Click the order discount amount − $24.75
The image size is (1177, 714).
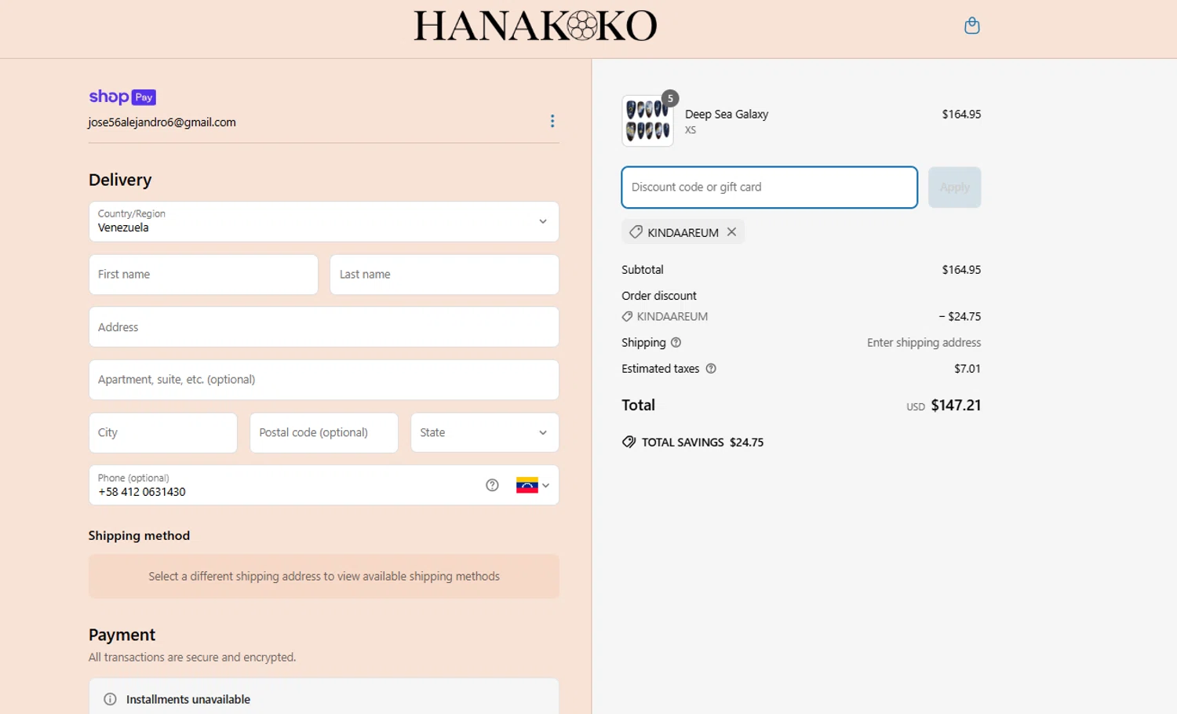tap(960, 317)
